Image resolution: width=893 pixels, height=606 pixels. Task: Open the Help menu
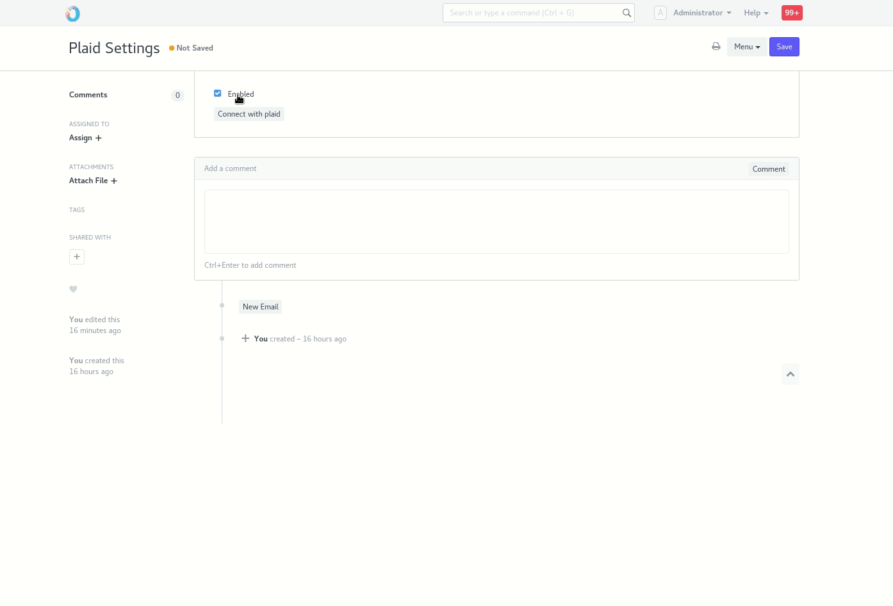tap(755, 13)
